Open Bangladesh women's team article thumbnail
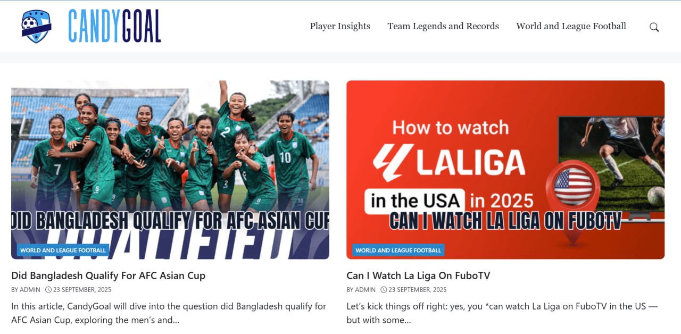 point(170,170)
